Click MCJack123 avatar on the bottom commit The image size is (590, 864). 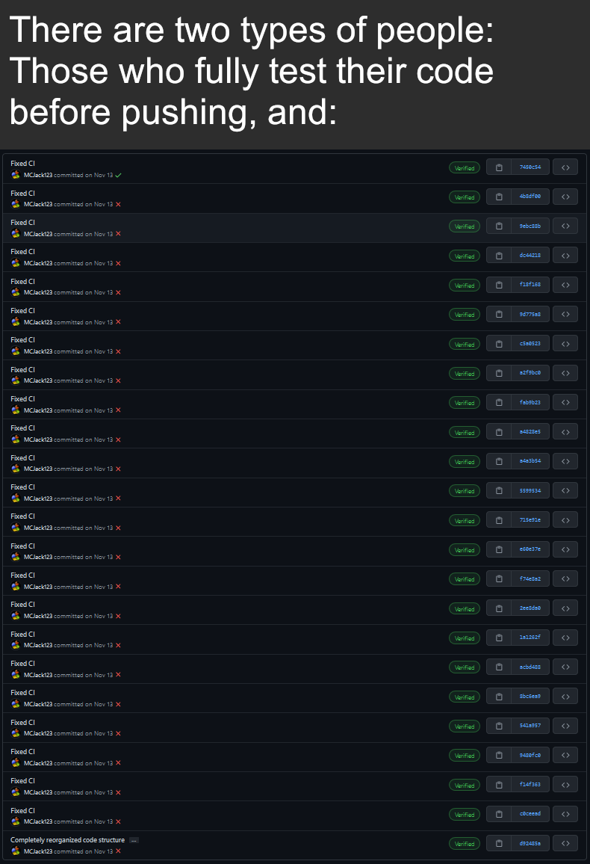coord(16,851)
